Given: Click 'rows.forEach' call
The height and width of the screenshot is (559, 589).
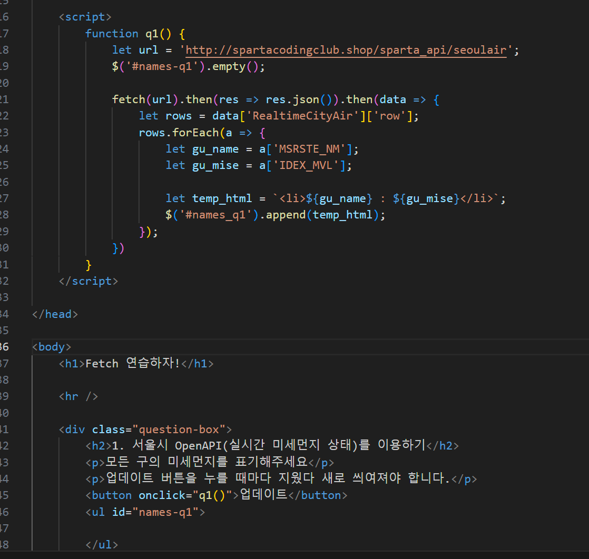Looking at the screenshot, I should coord(179,133).
